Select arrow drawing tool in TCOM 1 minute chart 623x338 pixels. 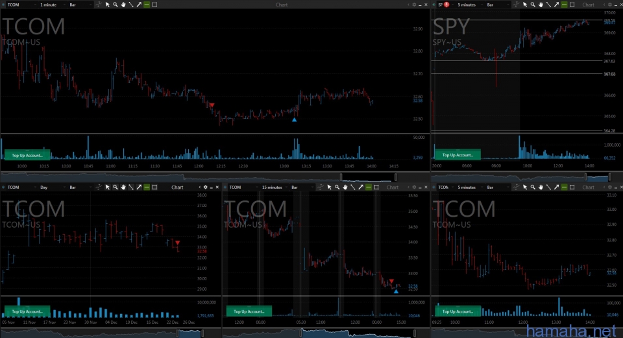coord(139,5)
